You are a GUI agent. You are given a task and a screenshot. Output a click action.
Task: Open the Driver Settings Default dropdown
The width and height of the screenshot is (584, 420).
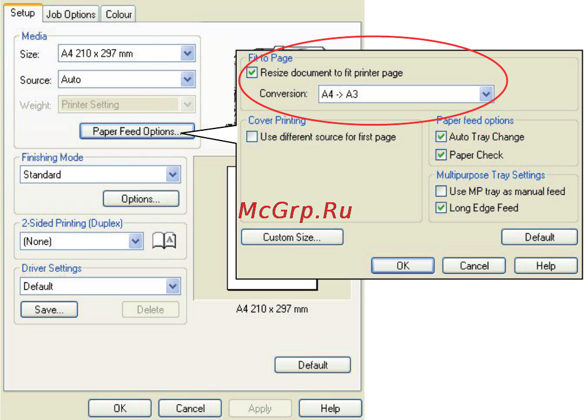point(100,286)
